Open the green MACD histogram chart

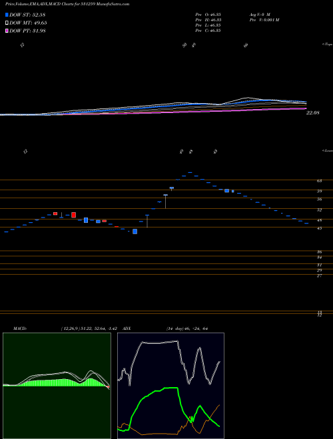click(x=57, y=386)
